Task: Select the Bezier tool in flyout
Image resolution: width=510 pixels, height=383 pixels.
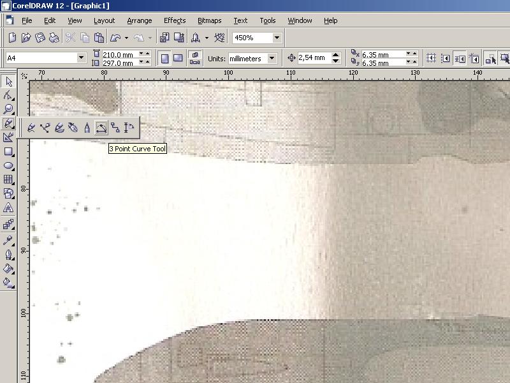Action: click(45, 128)
